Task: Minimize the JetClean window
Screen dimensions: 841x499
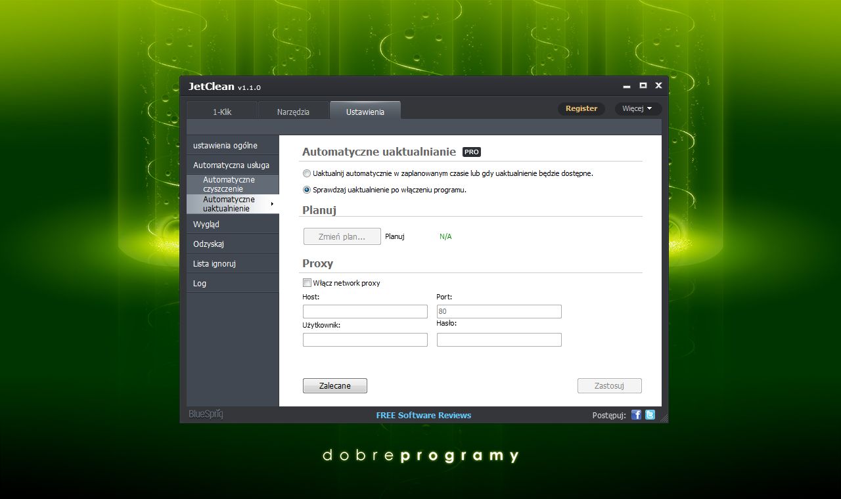Action: pyautogui.click(x=627, y=85)
